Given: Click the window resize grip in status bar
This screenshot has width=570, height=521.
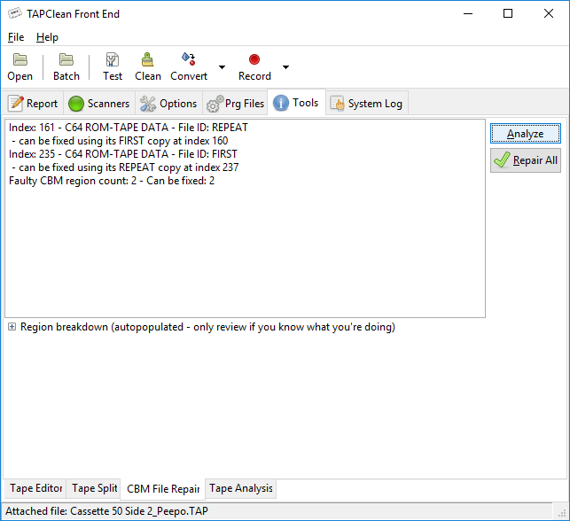Looking at the screenshot, I should tap(562, 513).
